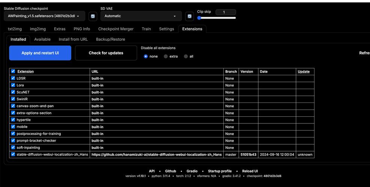The height and width of the screenshot is (187, 370).
Task: Open the Gradio footer link
Action: 192,171
